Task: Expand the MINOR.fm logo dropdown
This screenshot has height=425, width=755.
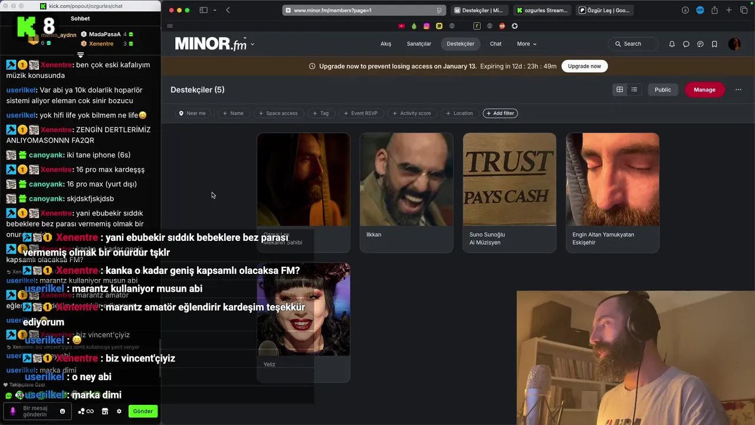Action: [x=252, y=44]
